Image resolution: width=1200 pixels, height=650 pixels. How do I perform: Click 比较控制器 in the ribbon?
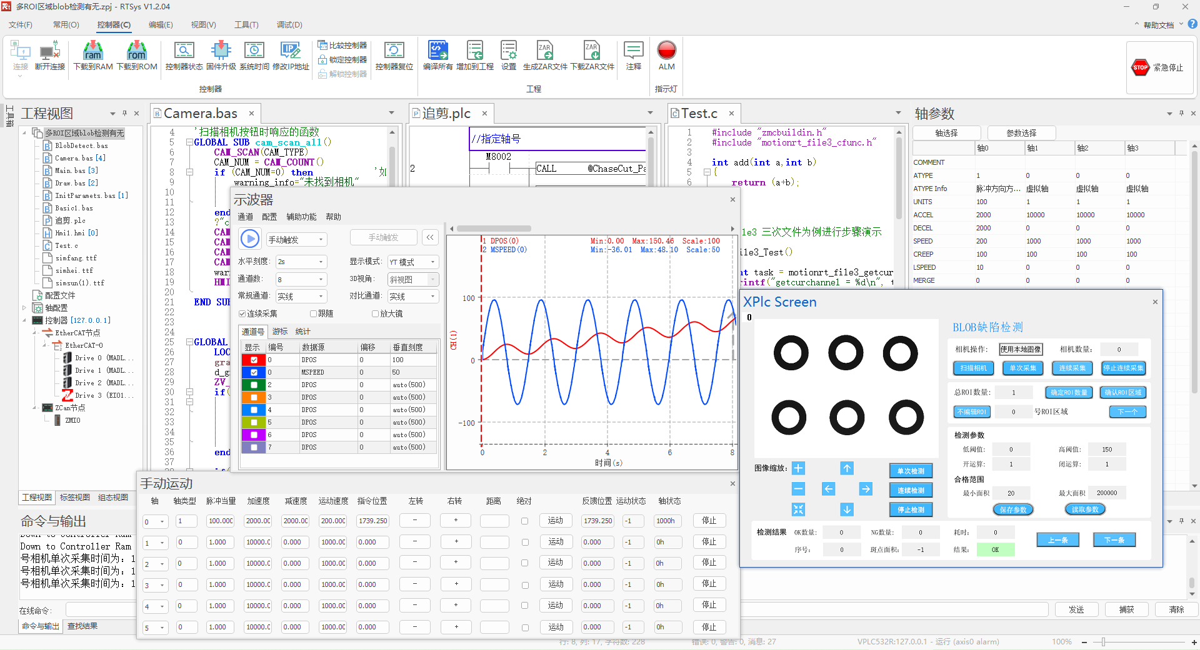pos(342,46)
